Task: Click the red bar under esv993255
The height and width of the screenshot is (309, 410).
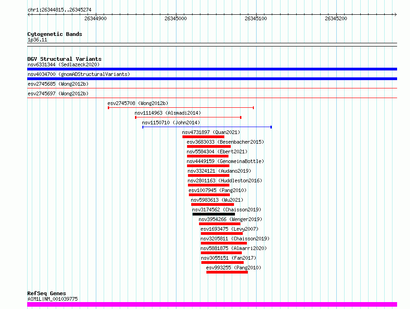Action: (227, 272)
